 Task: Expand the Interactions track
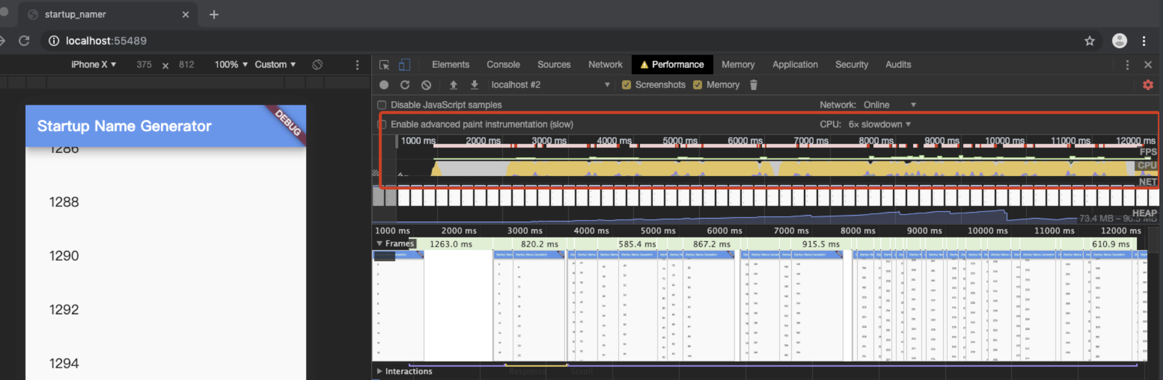[x=379, y=371]
